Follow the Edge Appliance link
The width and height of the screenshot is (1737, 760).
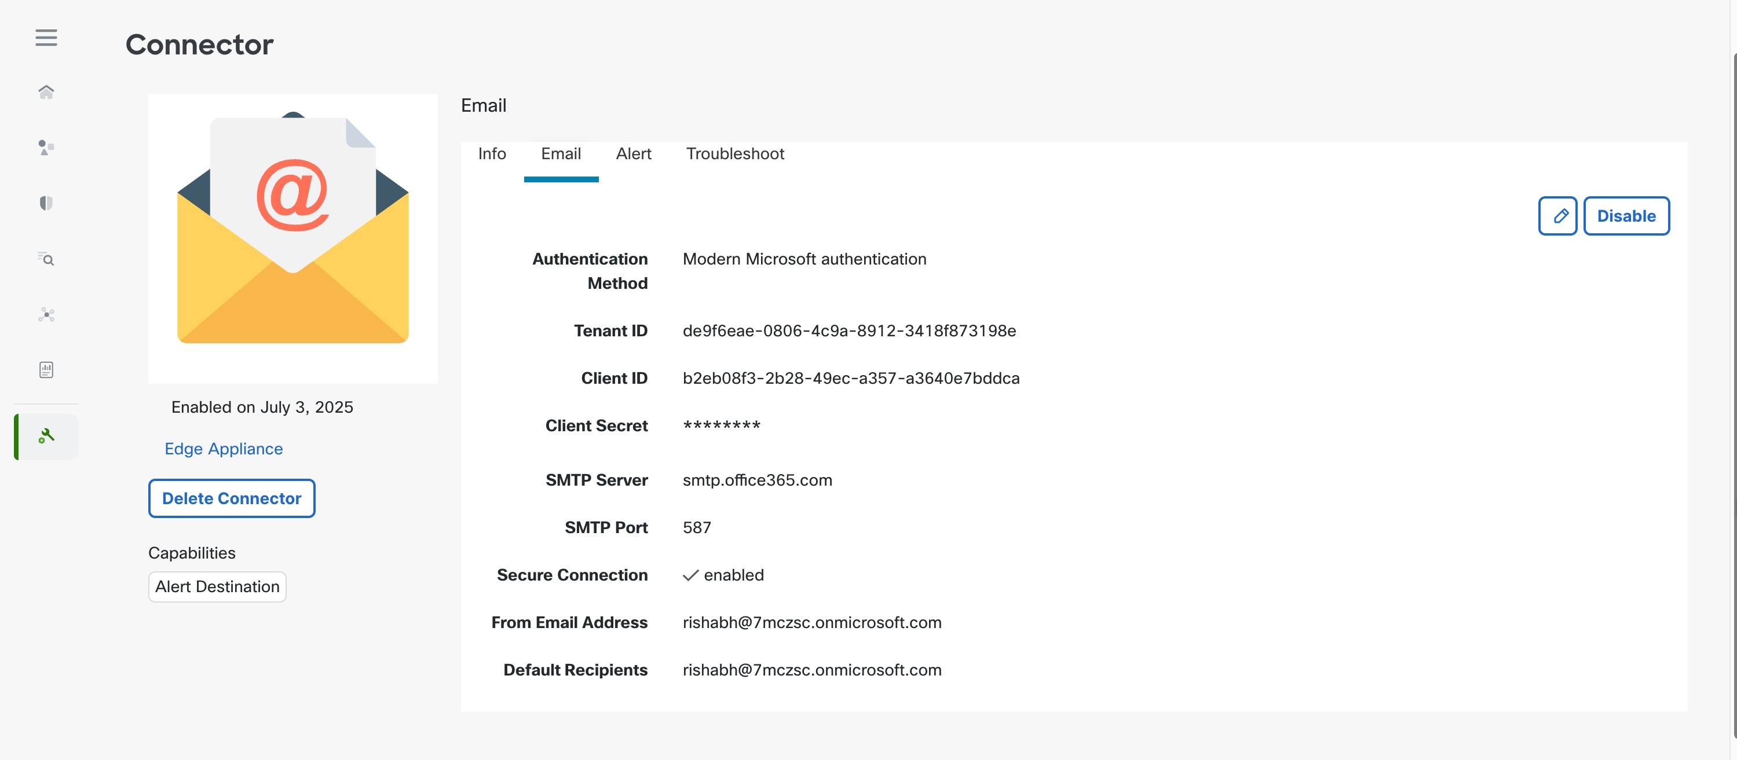(x=223, y=449)
